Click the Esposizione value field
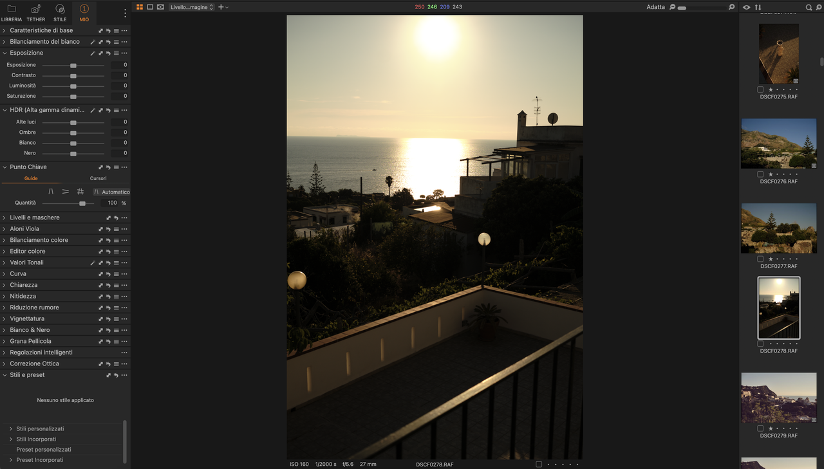The image size is (824, 469). pos(119,65)
